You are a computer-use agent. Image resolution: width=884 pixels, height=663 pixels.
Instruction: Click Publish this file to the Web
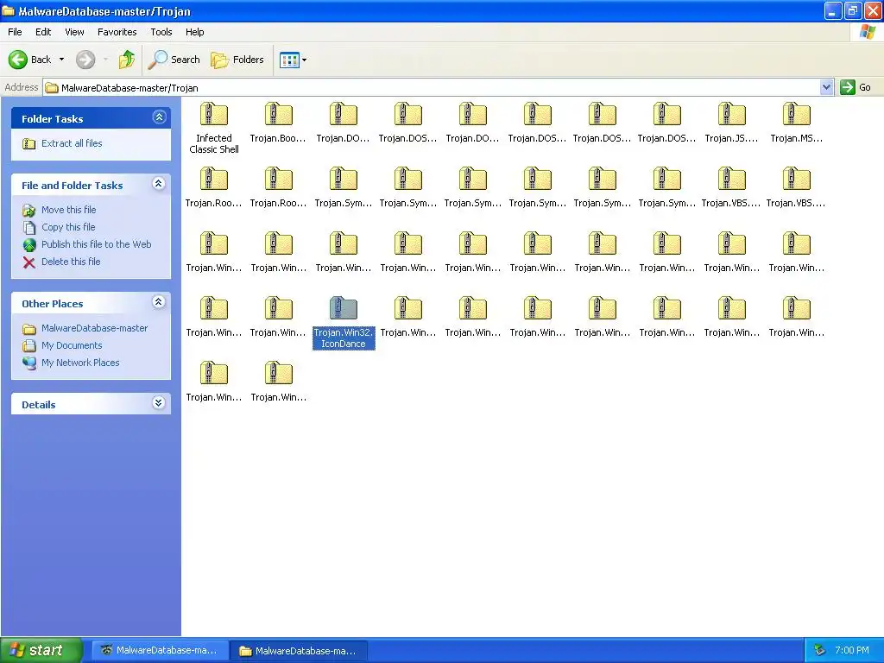point(97,244)
